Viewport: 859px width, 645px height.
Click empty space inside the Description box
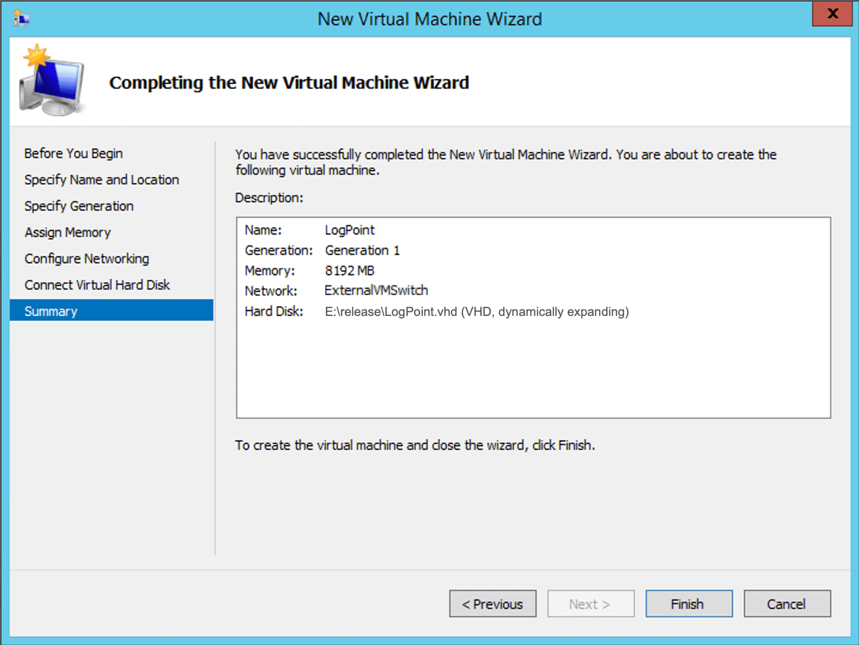pyautogui.click(x=533, y=371)
